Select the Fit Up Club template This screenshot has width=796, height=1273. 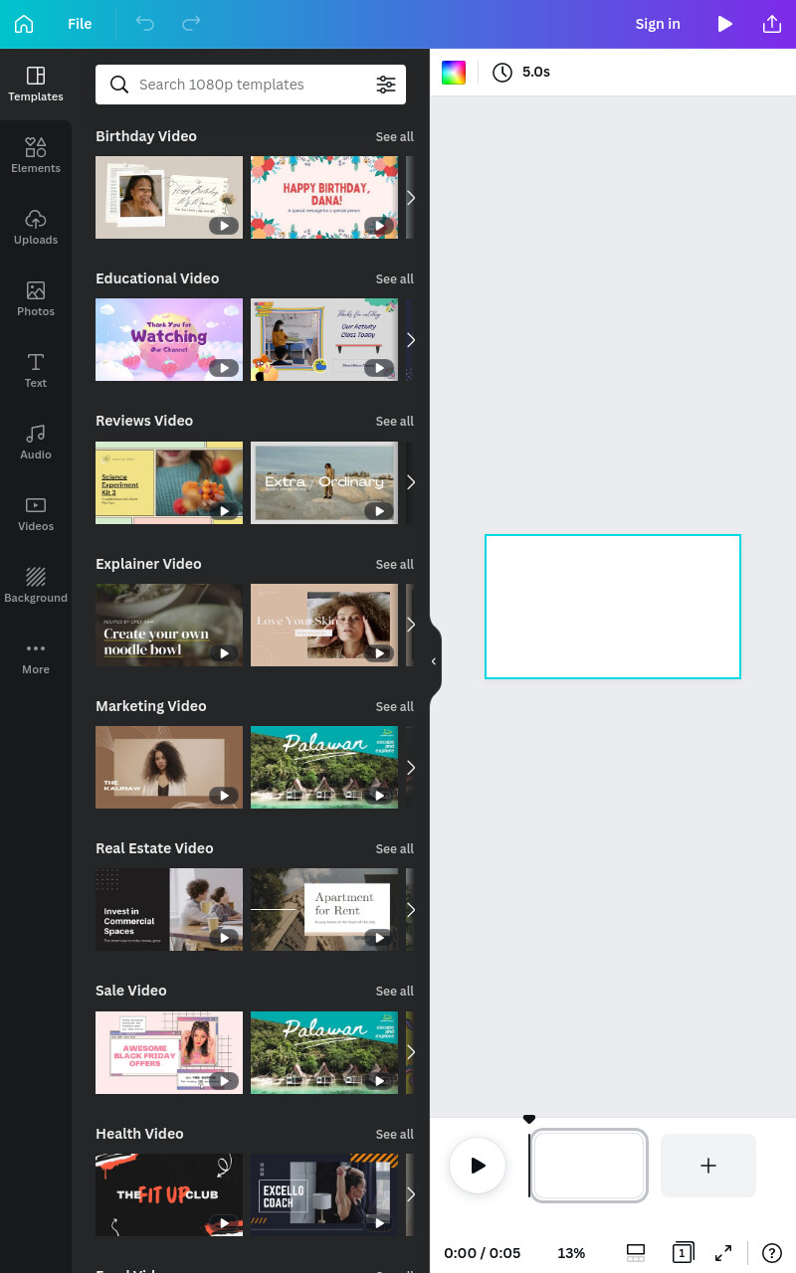point(169,1194)
